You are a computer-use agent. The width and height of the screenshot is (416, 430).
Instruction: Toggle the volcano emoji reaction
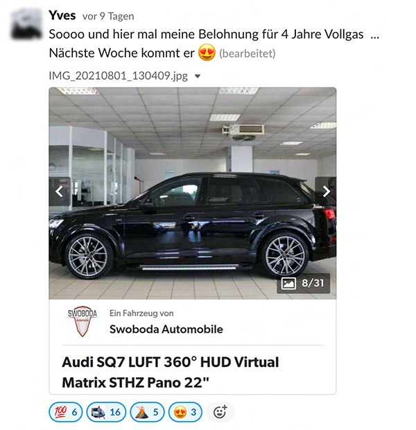coord(147,412)
